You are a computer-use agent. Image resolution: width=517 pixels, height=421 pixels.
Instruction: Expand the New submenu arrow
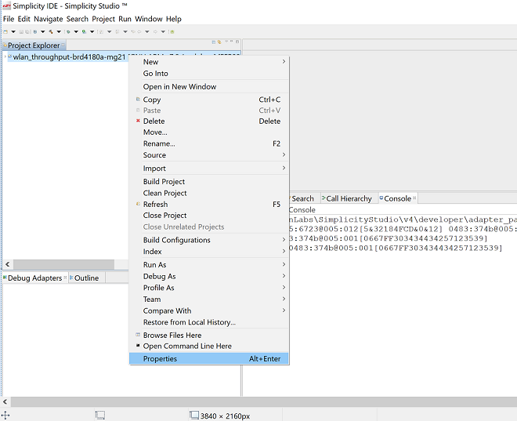(284, 62)
